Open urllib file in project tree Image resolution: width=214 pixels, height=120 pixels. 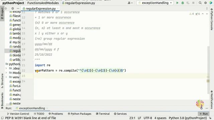point(15,60)
